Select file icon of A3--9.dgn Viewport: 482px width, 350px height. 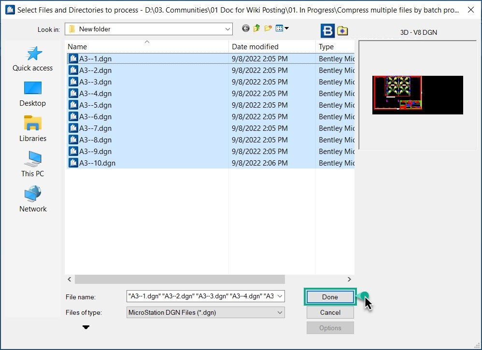tap(73, 151)
